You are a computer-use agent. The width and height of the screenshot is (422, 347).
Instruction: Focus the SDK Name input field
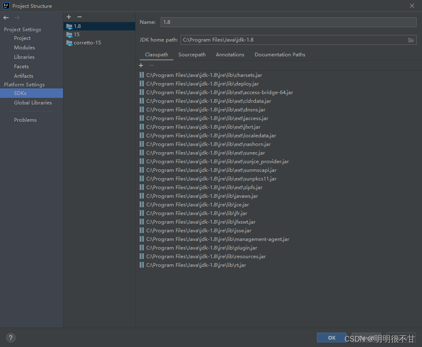pos(288,22)
